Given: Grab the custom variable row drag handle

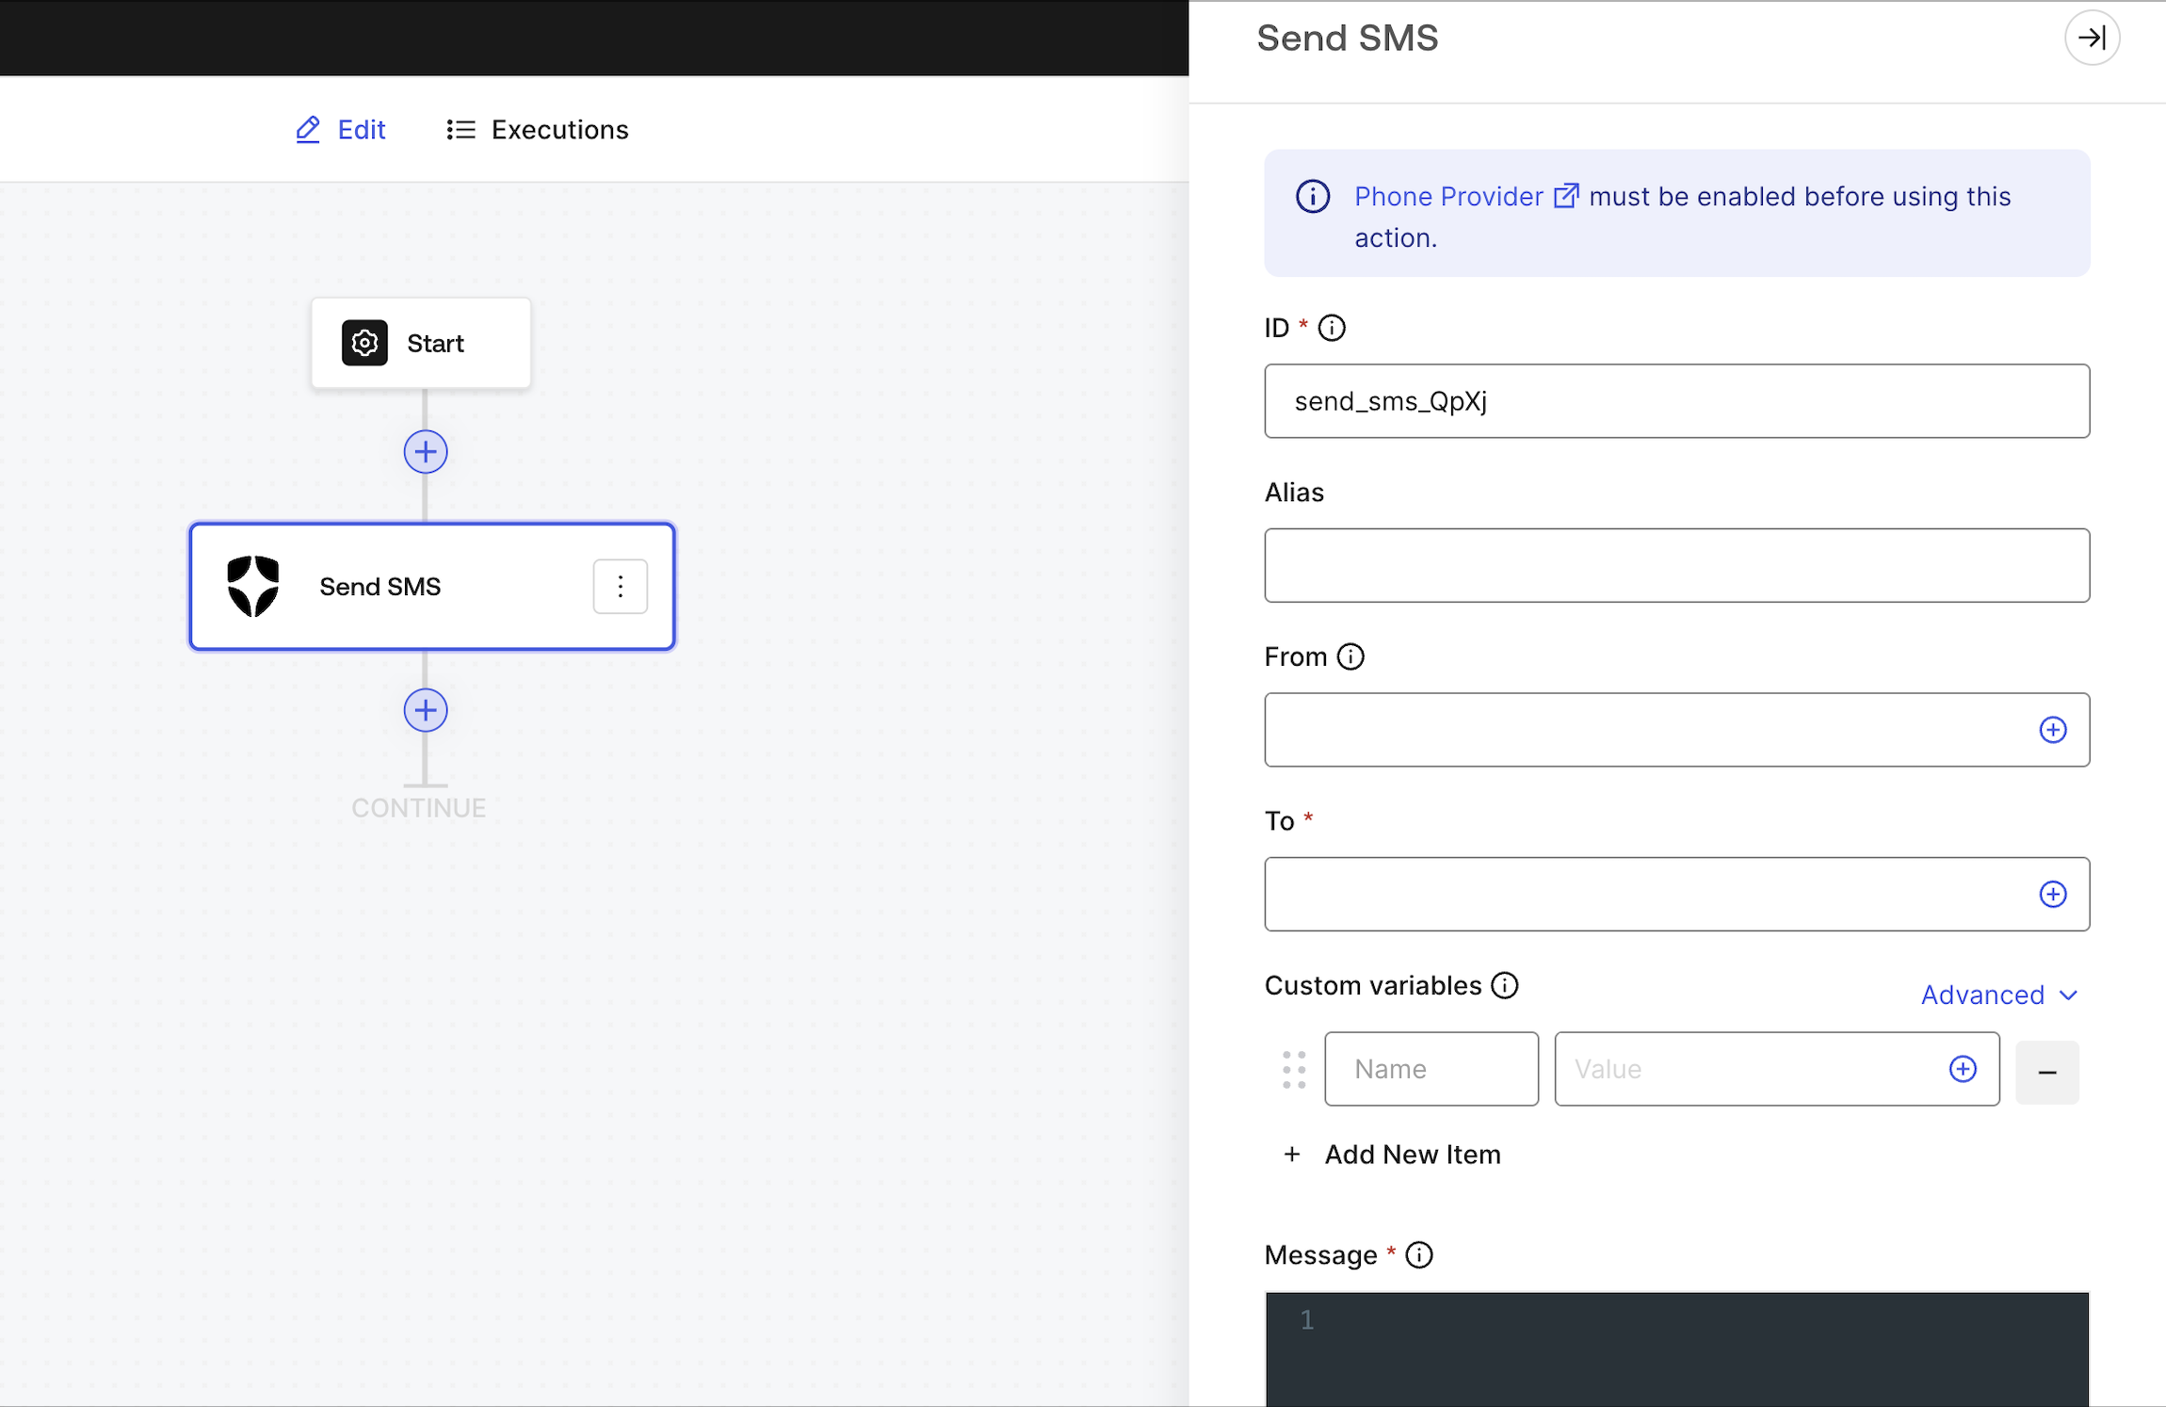Looking at the screenshot, I should 1294,1069.
